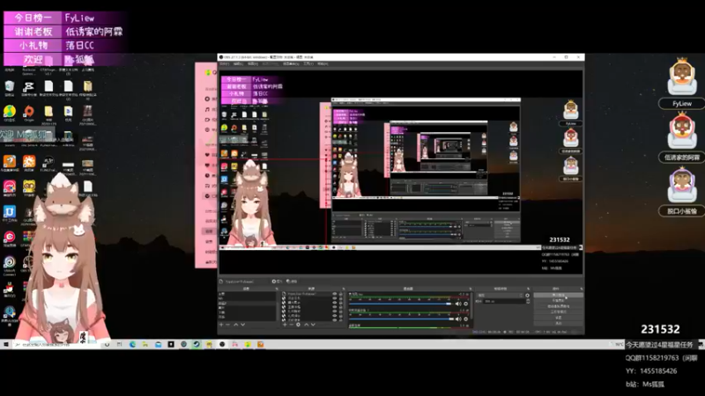
Task: Click the transition duration input field
Action: (x=503, y=301)
